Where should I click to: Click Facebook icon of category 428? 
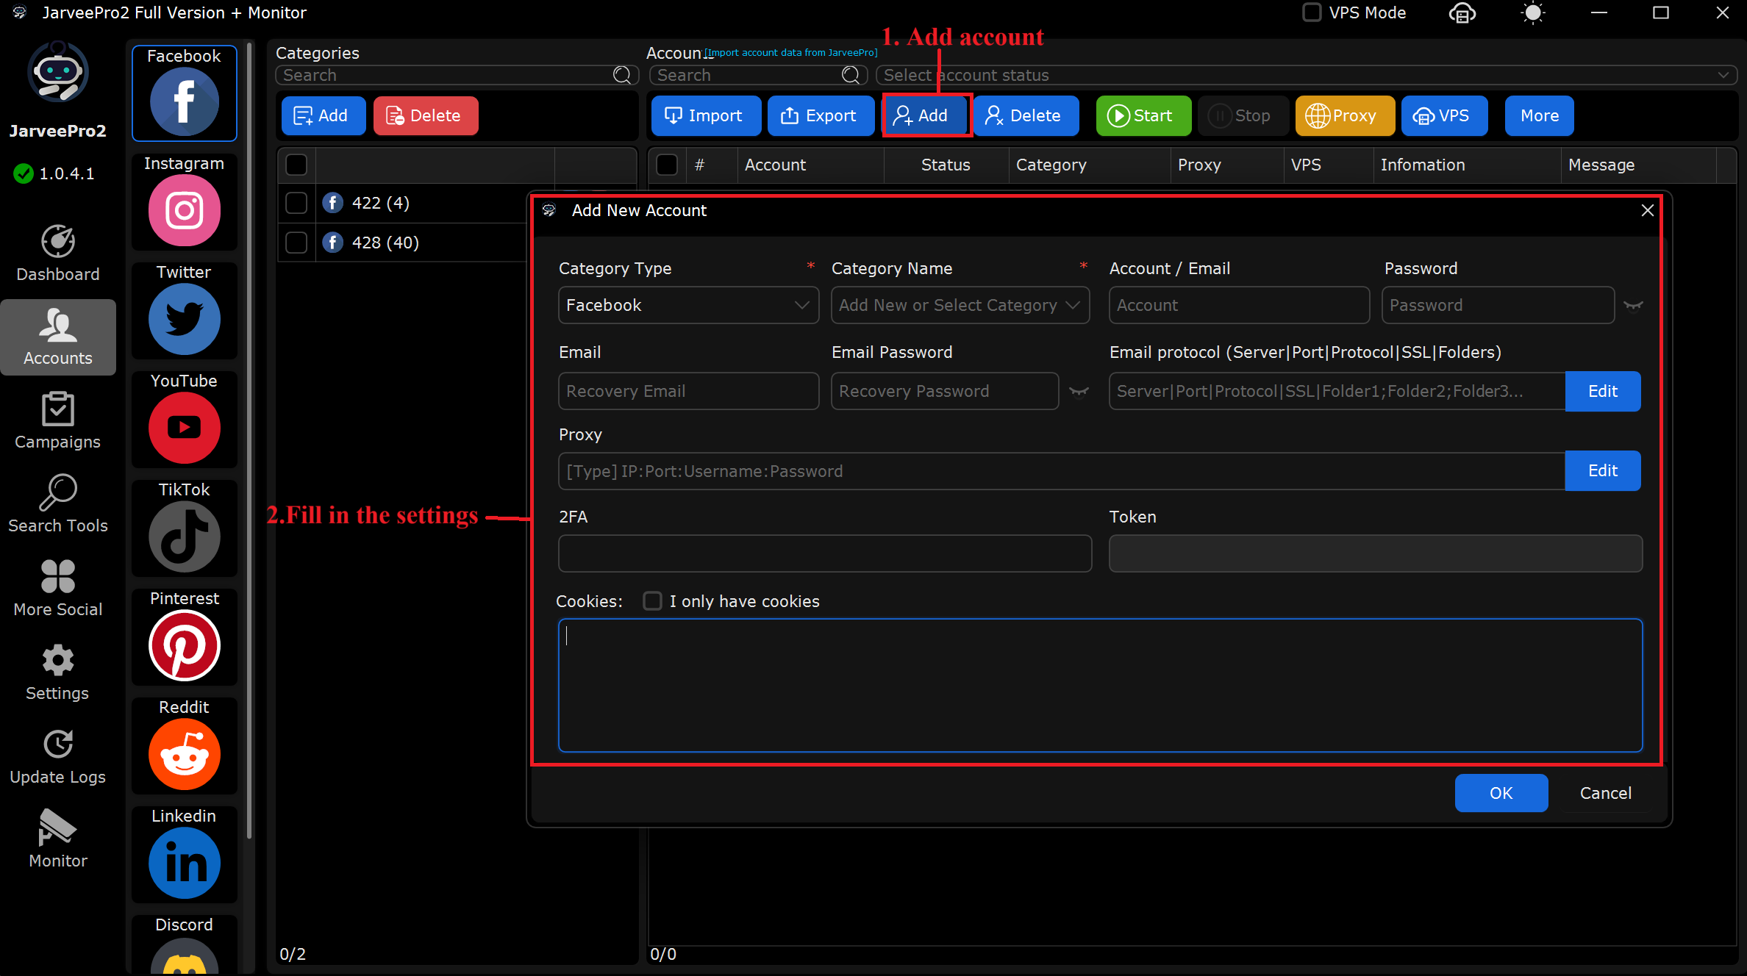pos(333,243)
